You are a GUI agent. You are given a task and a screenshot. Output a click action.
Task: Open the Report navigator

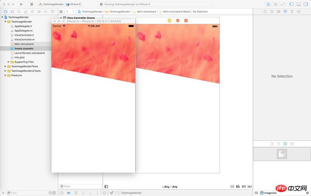[52, 12]
